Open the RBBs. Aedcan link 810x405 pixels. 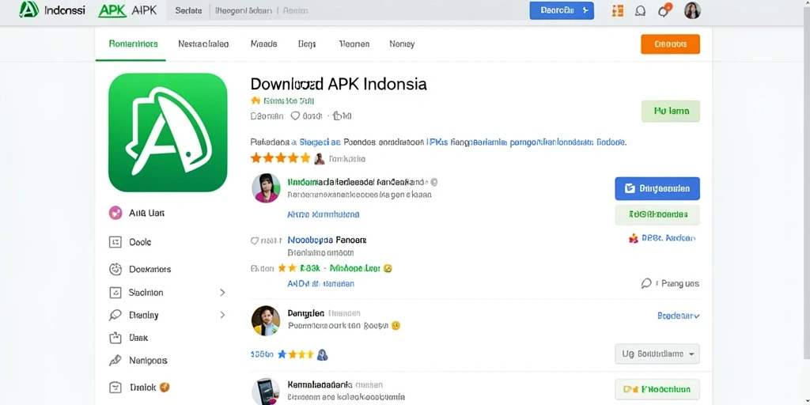668,238
